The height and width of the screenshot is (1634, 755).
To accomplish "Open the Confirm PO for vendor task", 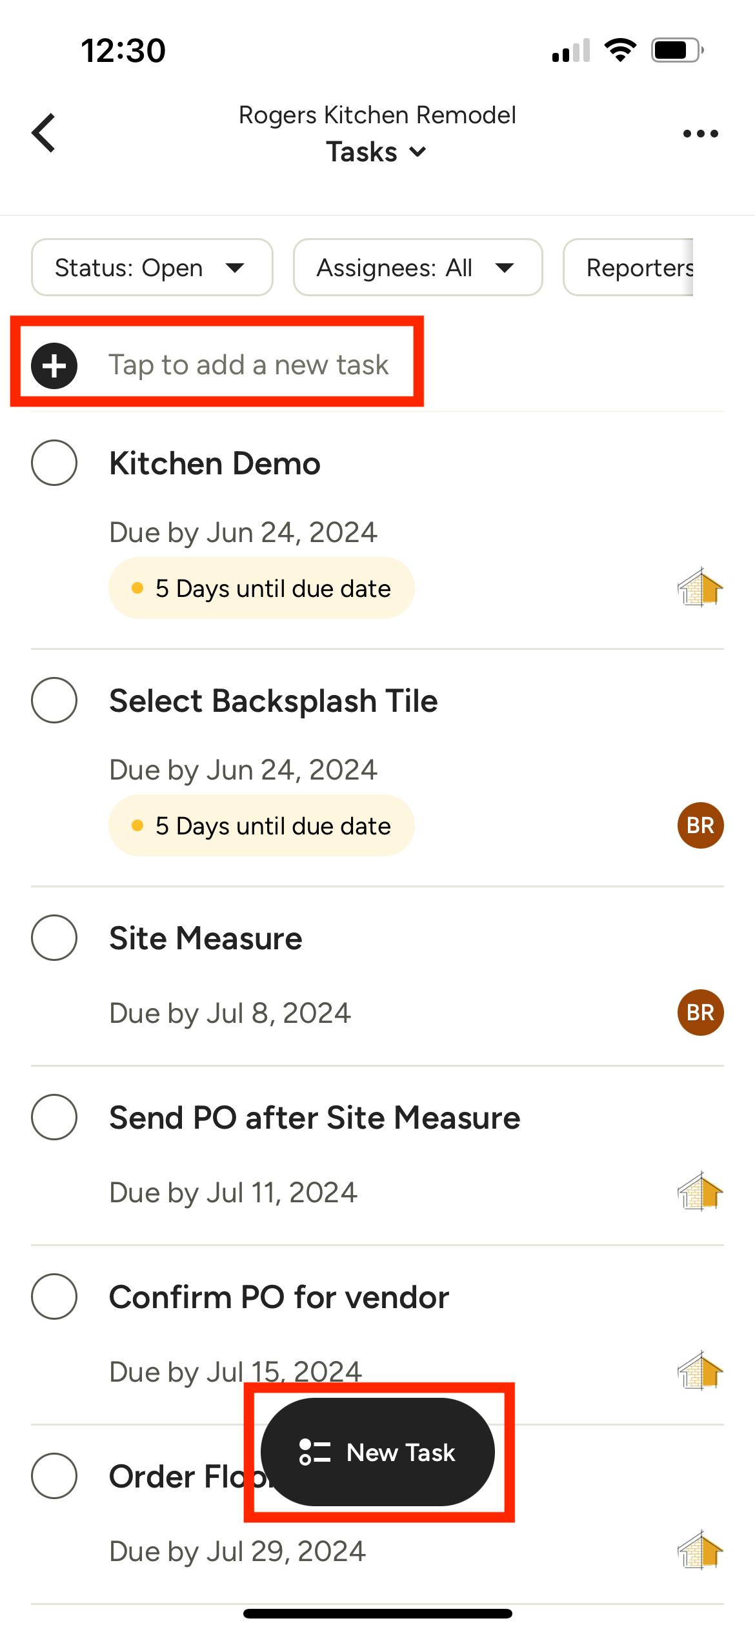I will (x=279, y=1297).
